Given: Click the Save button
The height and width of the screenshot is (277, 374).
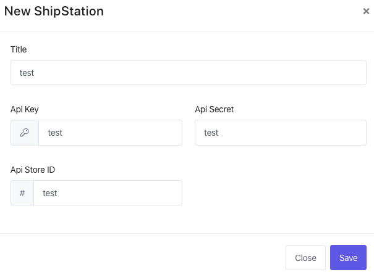Looking at the screenshot, I should point(348,257).
